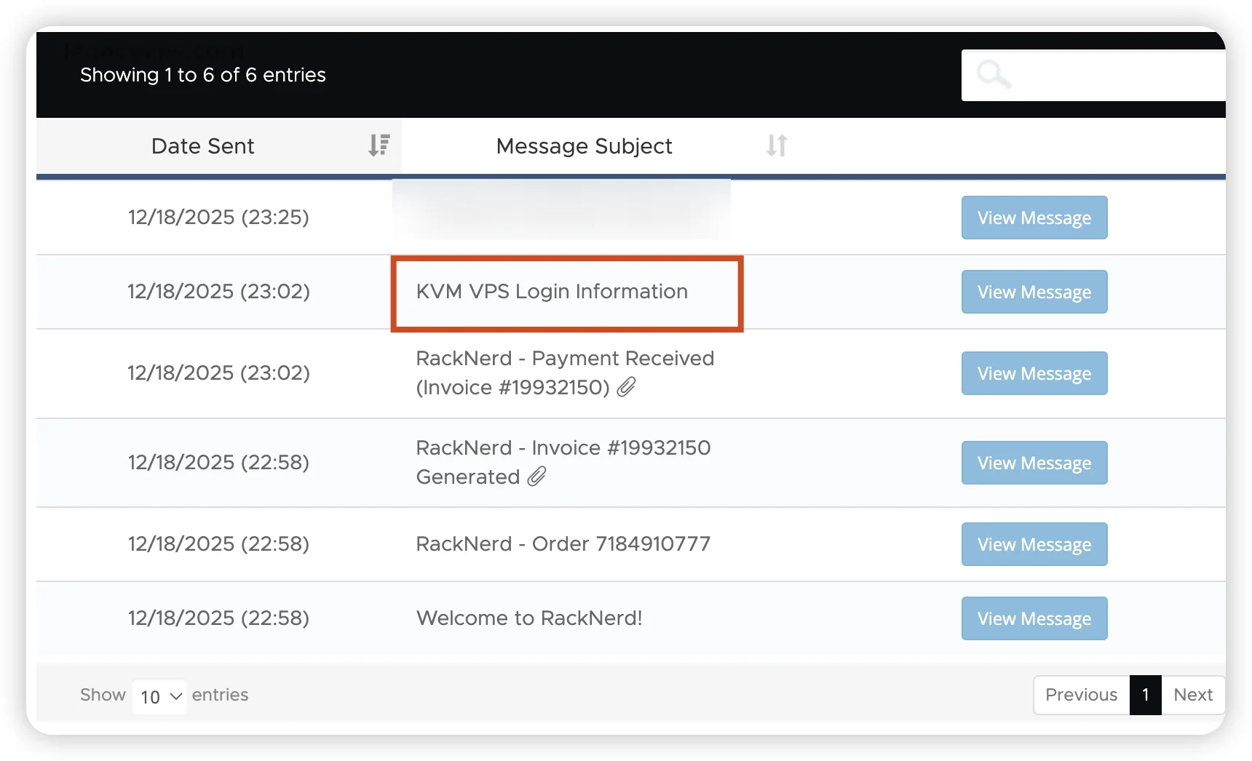View Message for Invoice #19932150 Generated
Viewport: 1252px width, 761px height.
(x=1034, y=463)
